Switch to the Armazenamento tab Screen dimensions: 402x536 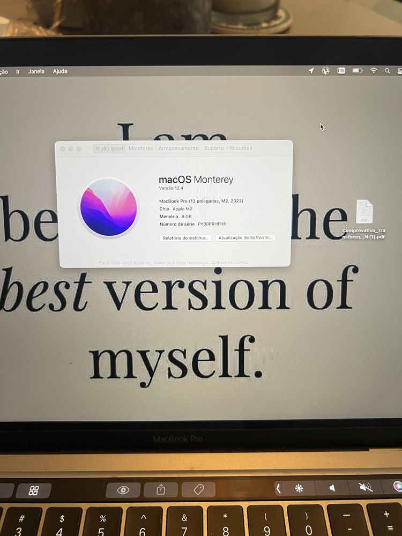178,148
